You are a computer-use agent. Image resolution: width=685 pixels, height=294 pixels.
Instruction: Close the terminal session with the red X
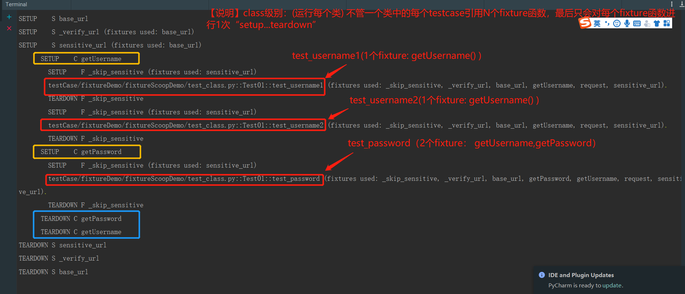(x=9, y=28)
